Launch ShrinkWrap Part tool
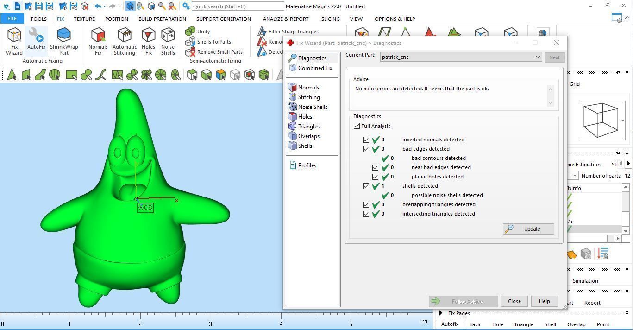Screen dimensions: 633x330 pyautogui.click(x=64, y=41)
